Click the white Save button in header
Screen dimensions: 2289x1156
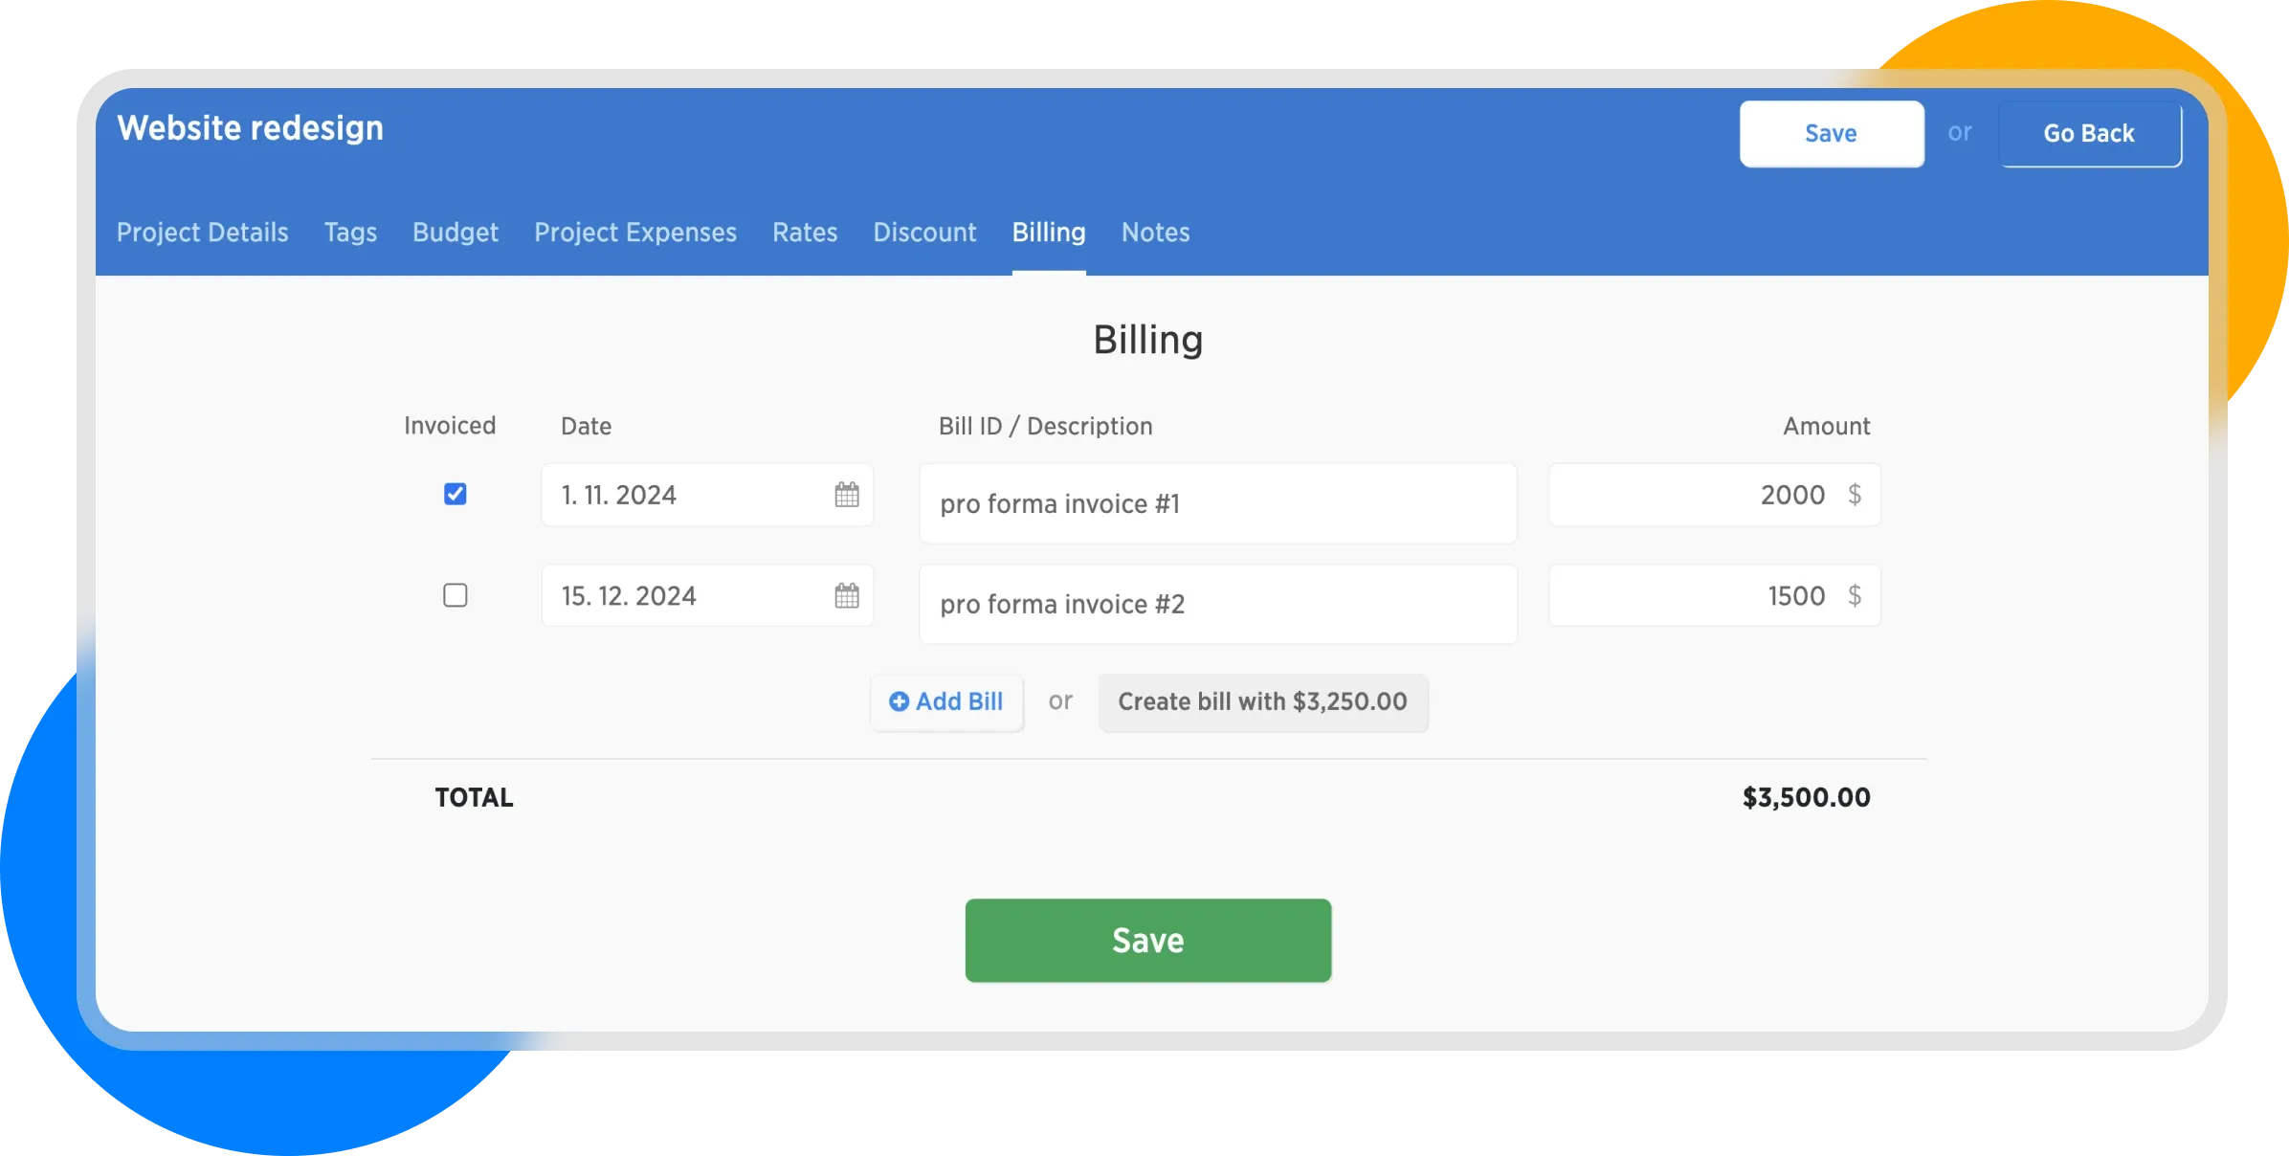(x=1831, y=134)
